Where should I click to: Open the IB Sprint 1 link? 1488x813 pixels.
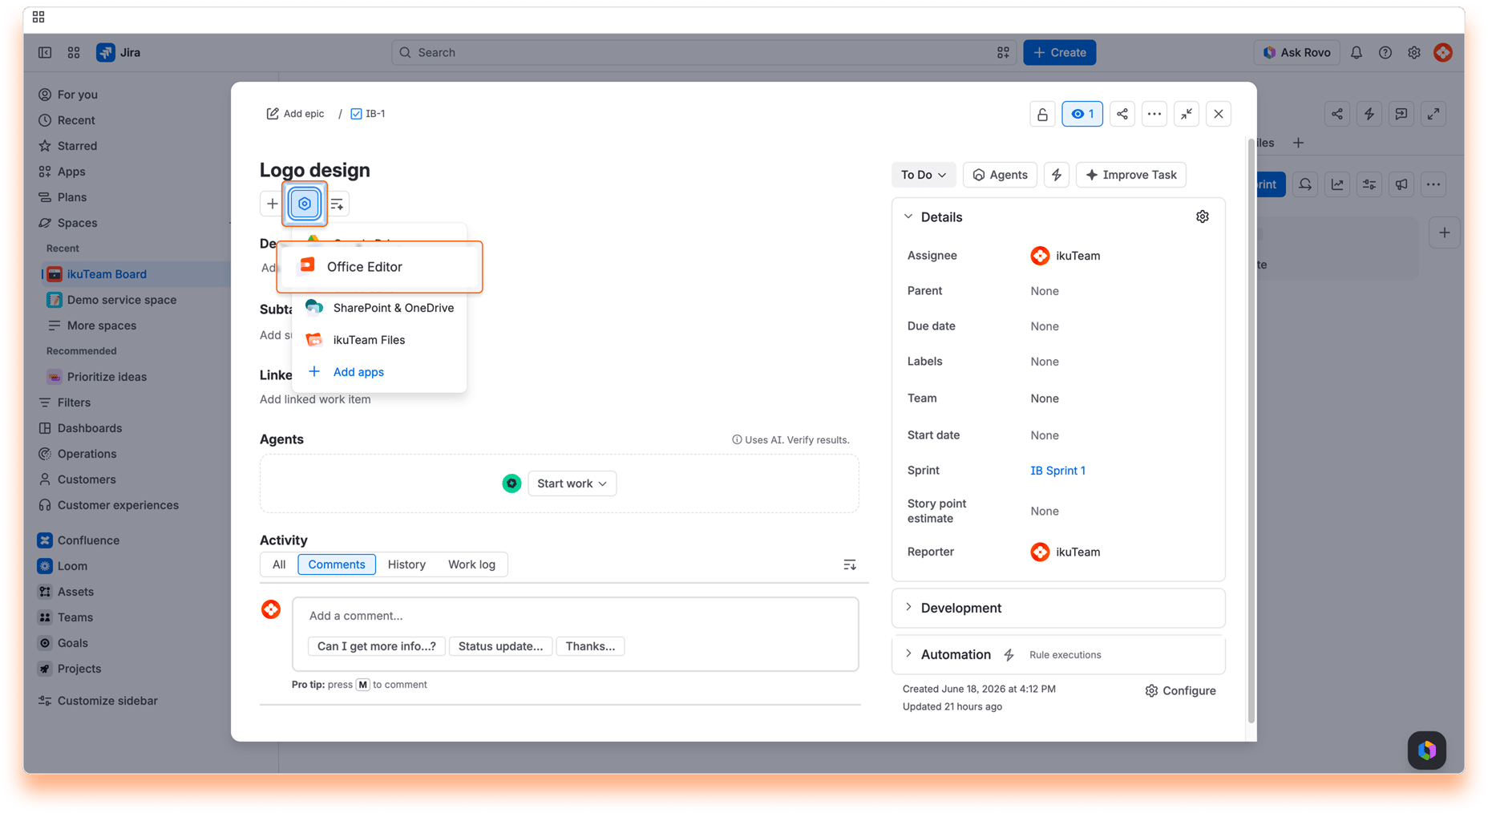[x=1057, y=471]
